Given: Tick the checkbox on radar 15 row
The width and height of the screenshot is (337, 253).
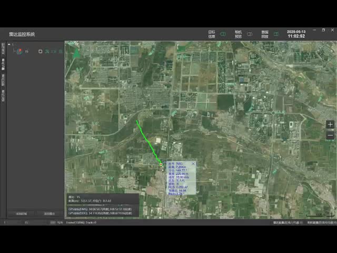Looking at the screenshot, I should click(x=40, y=52).
